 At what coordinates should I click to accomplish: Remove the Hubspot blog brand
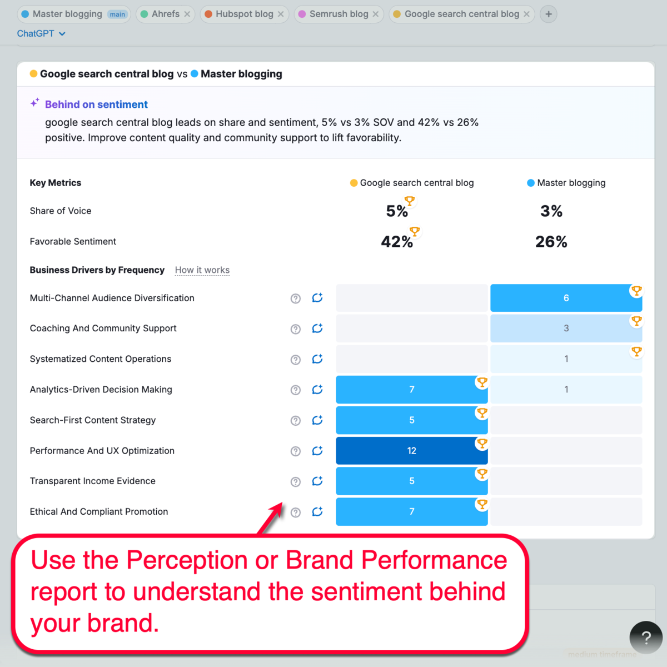point(280,14)
